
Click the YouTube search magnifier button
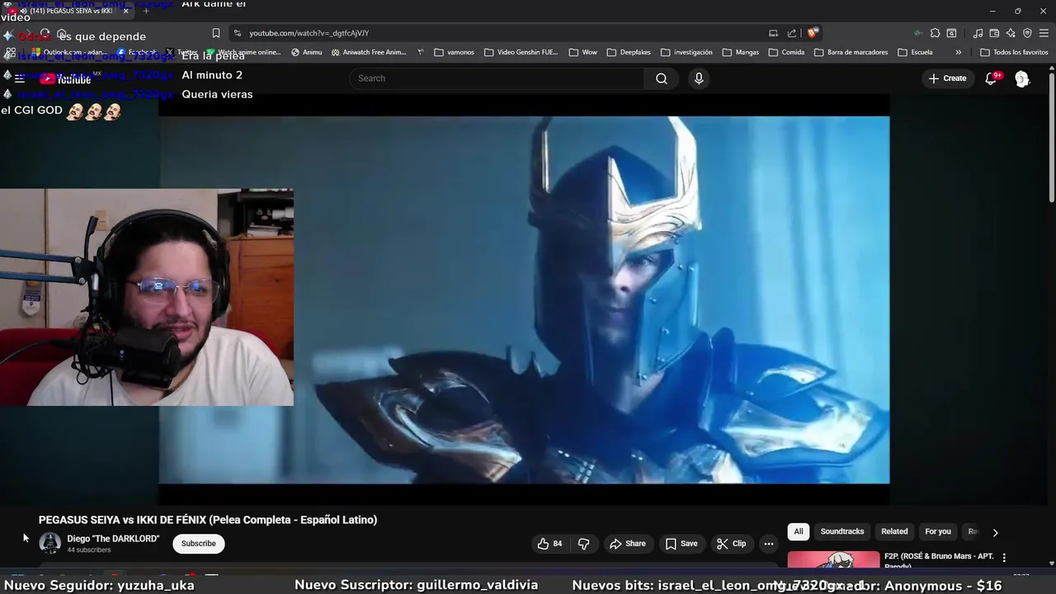pyautogui.click(x=662, y=78)
